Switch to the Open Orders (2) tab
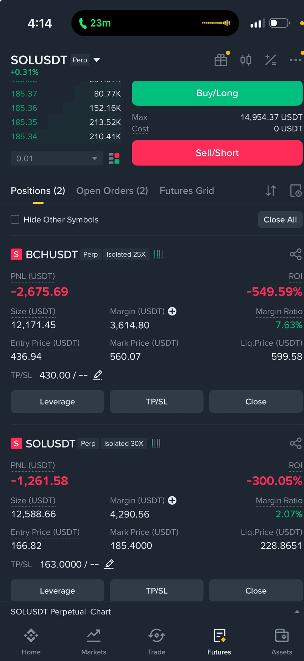Screen dimensions: 304x661 coord(112,190)
